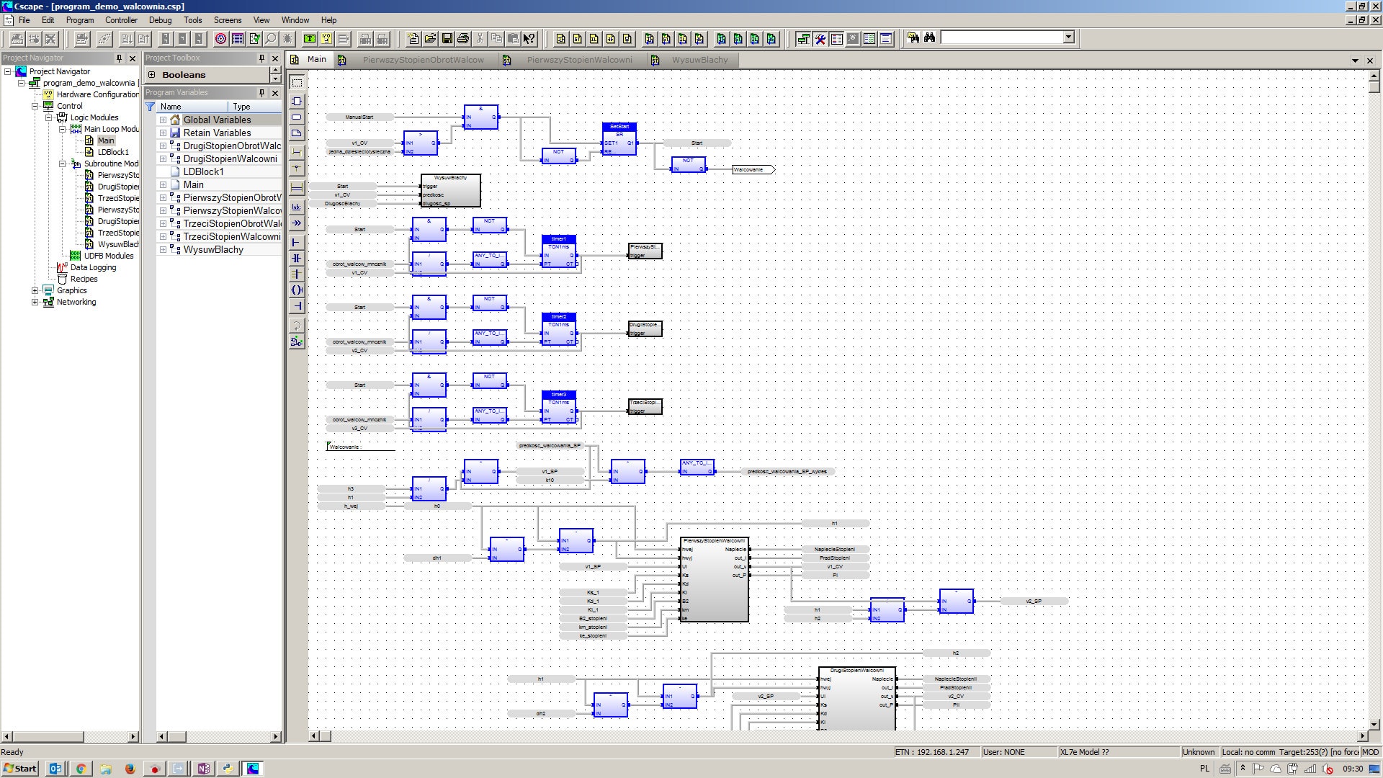Switch to the WysuwBlachy tab
The height and width of the screenshot is (778, 1383).
699,60
